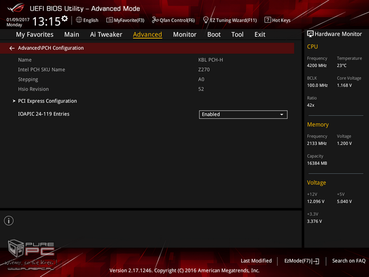Click the Last Modified button
Viewport: 369px width, 277px height.
[256, 261]
